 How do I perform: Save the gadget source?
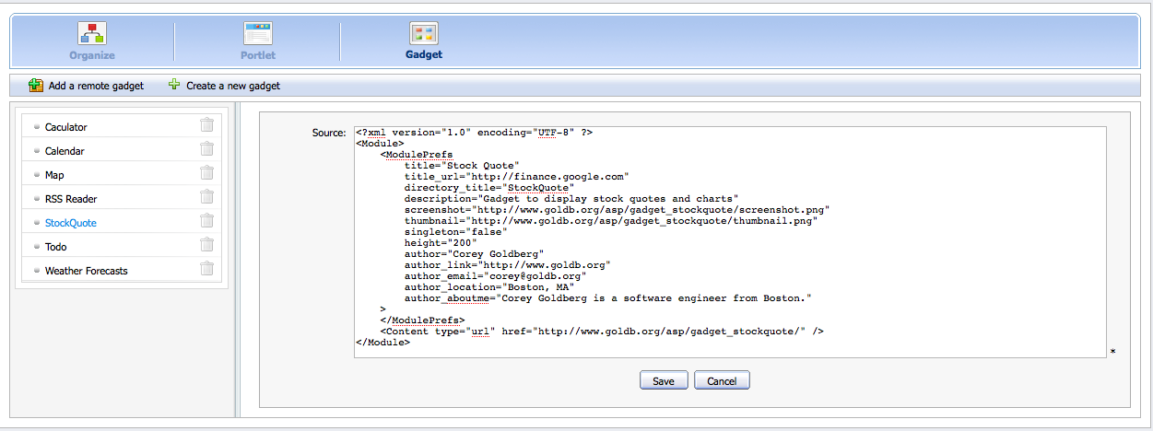click(x=664, y=381)
